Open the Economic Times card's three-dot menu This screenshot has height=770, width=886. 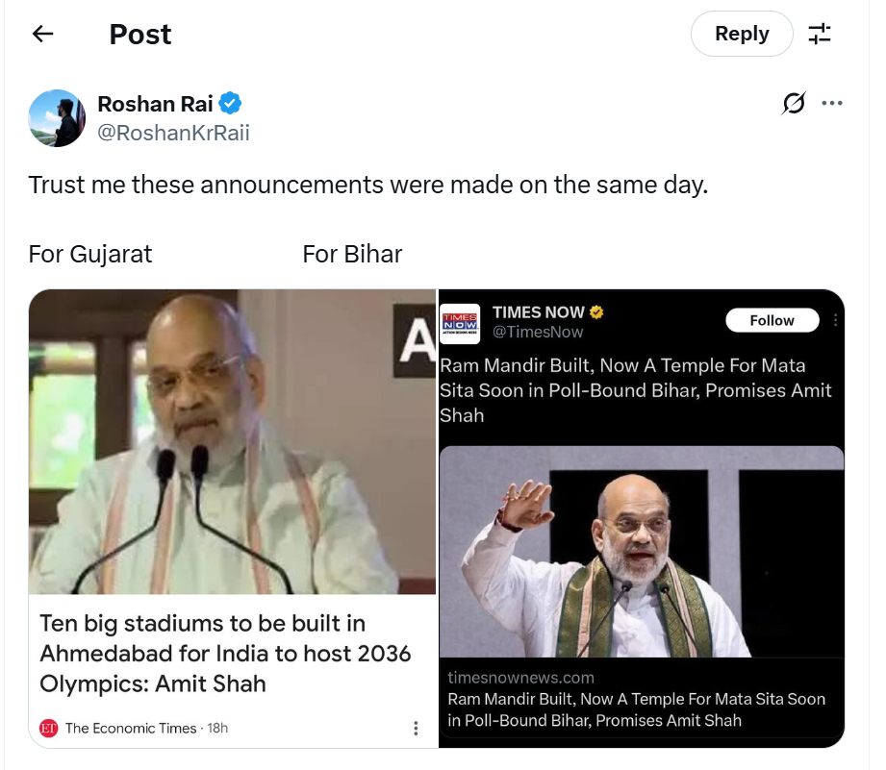click(416, 729)
